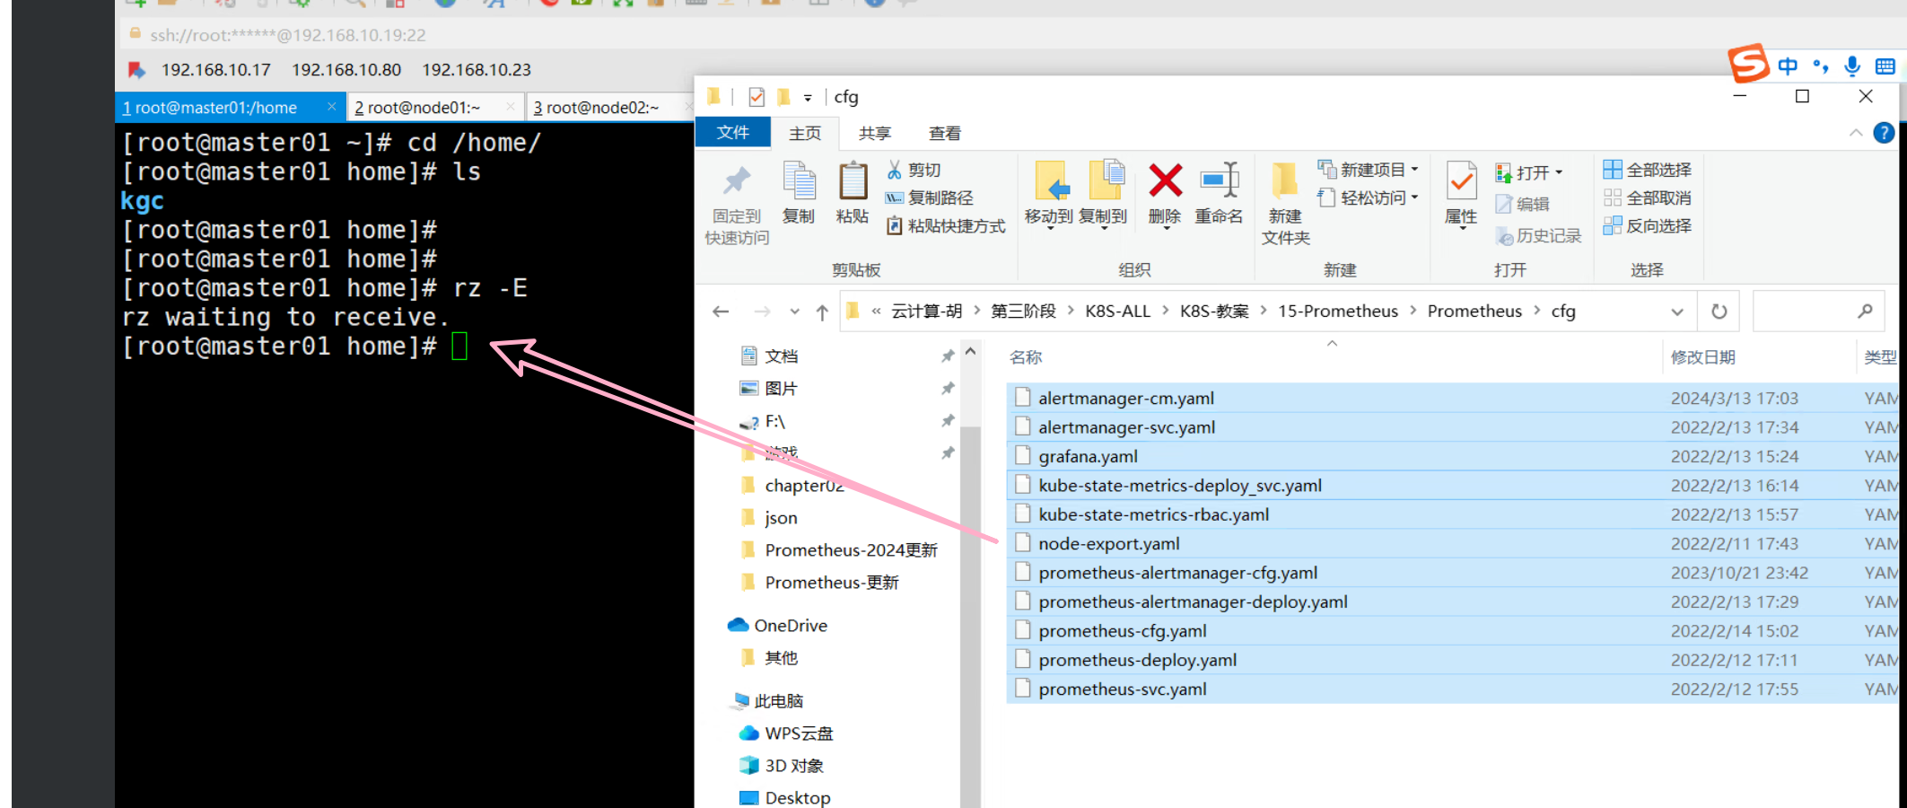The width and height of the screenshot is (1907, 808).
Task: Expand the path chevron after Prometheus
Action: pyautogui.click(x=1536, y=311)
